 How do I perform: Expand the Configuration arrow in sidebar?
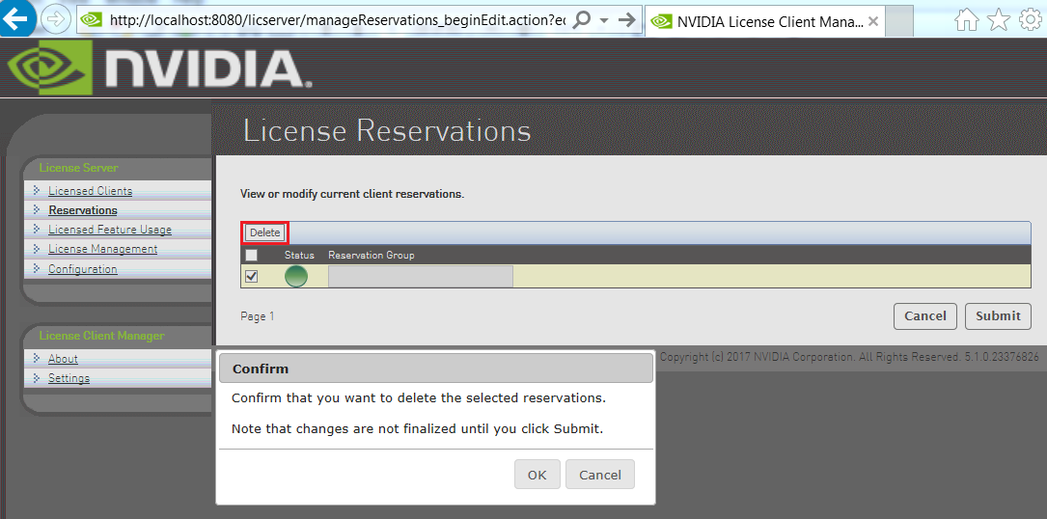pyautogui.click(x=37, y=268)
